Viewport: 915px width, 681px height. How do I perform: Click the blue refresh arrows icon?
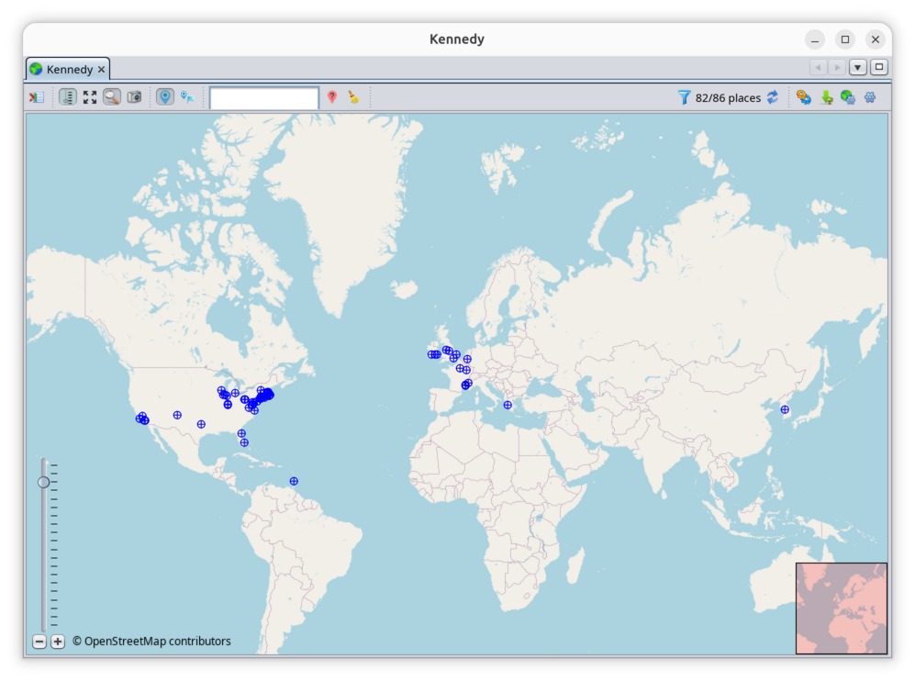click(773, 97)
